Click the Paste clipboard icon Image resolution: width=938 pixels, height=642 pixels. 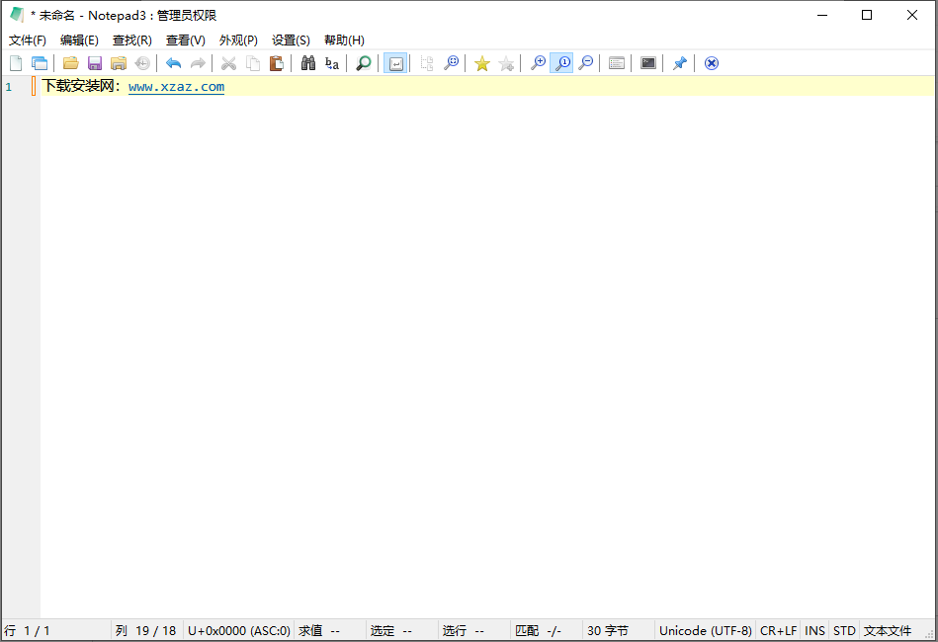click(x=277, y=63)
